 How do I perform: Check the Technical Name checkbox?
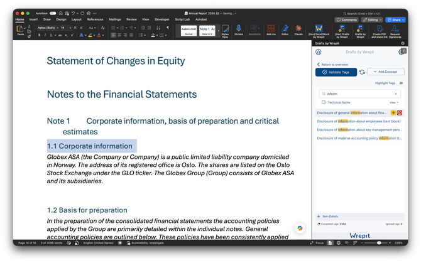coord(324,102)
